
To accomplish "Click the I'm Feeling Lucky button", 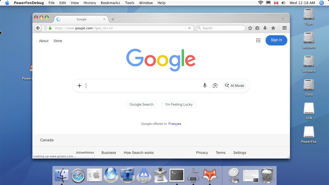I will click(x=179, y=104).
